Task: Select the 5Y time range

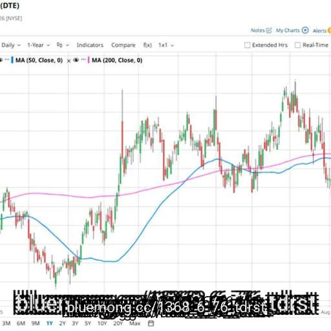Action: click(88, 323)
